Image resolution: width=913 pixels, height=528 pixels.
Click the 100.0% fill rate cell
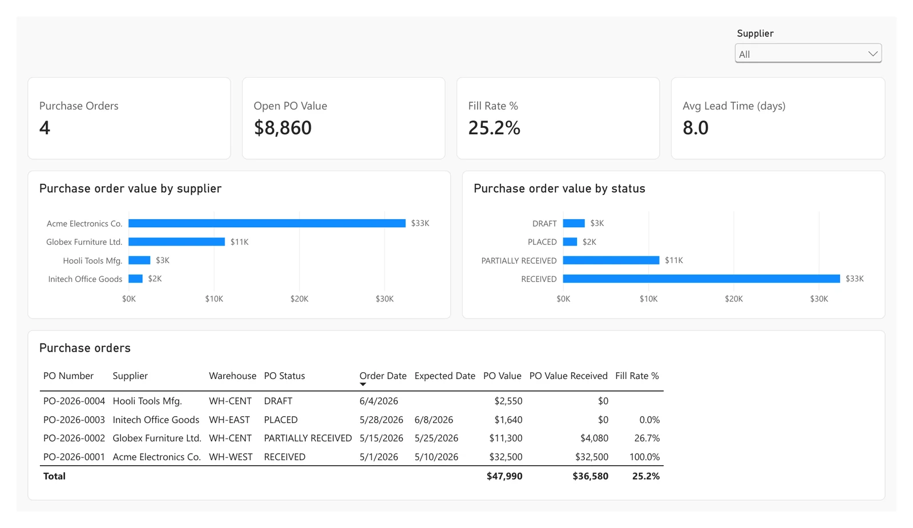coord(645,457)
